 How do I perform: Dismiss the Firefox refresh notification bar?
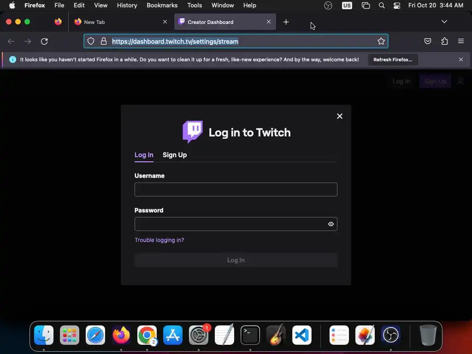click(x=461, y=59)
